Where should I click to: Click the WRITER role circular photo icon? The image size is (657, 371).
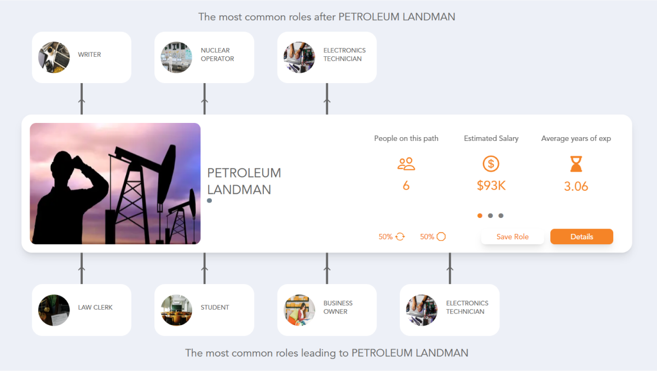coord(54,57)
